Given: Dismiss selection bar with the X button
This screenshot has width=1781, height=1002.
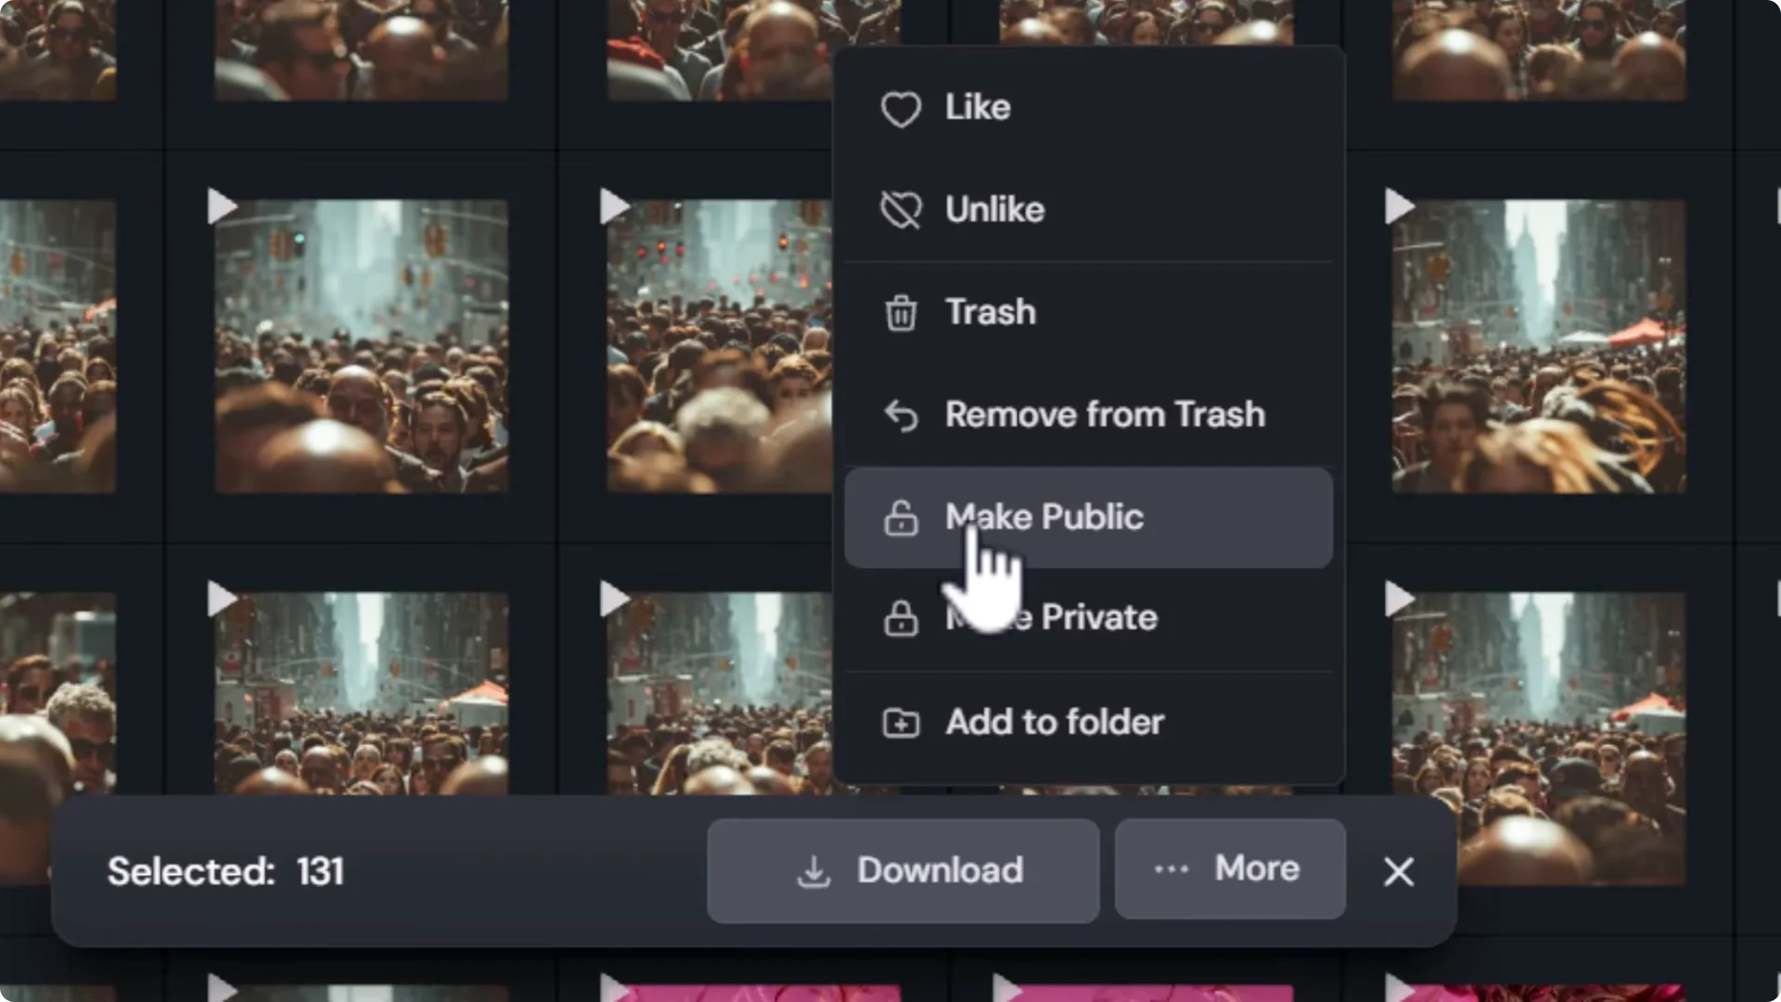Looking at the screenshot, I should point(1398,871).
